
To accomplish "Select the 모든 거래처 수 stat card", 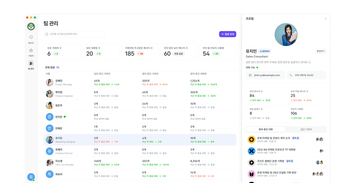I will click(62, 52).
